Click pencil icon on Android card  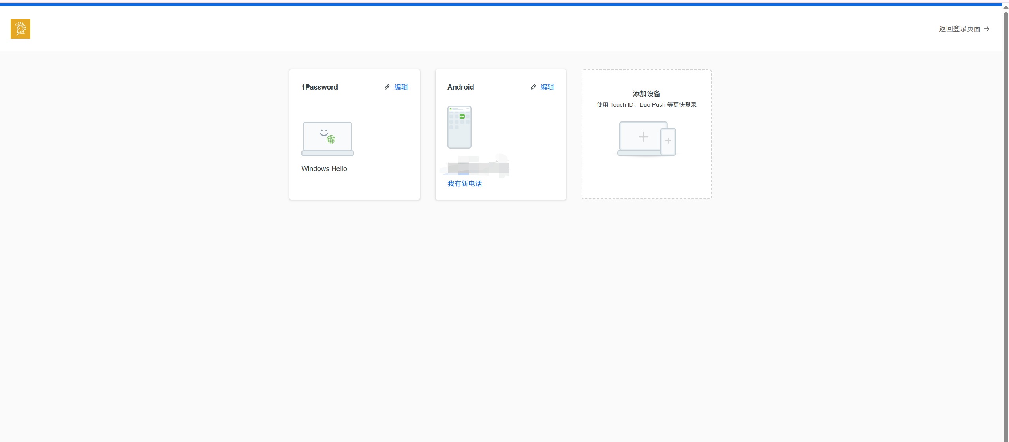(x=533, y=87)
